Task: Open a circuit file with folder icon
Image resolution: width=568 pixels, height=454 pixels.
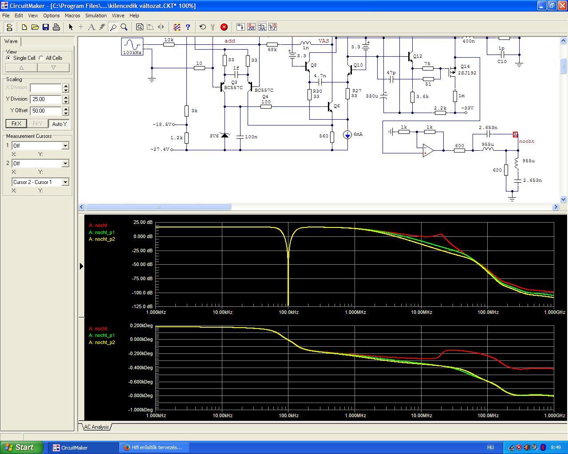Action: coord(35,27)
